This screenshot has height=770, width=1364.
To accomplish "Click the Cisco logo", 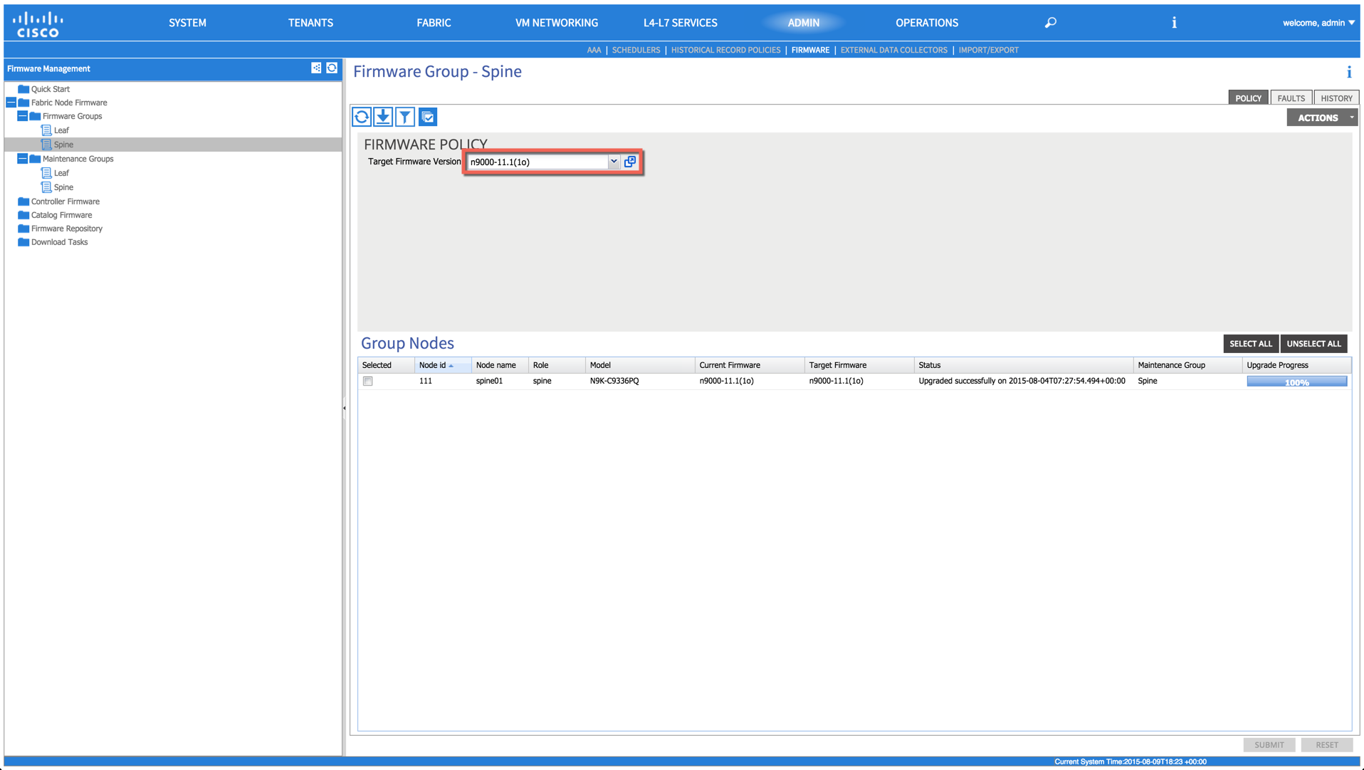I will (x=38, y=23).
